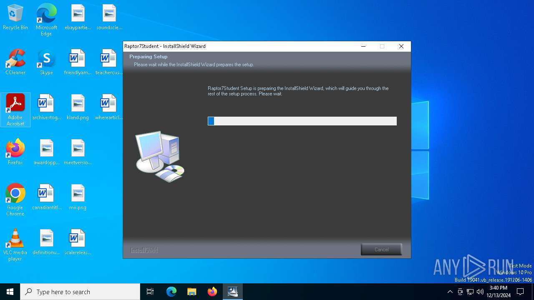This screenshot has height=300, width=534.
Task: Show hidden system tray icons
Action: point(450,292)
